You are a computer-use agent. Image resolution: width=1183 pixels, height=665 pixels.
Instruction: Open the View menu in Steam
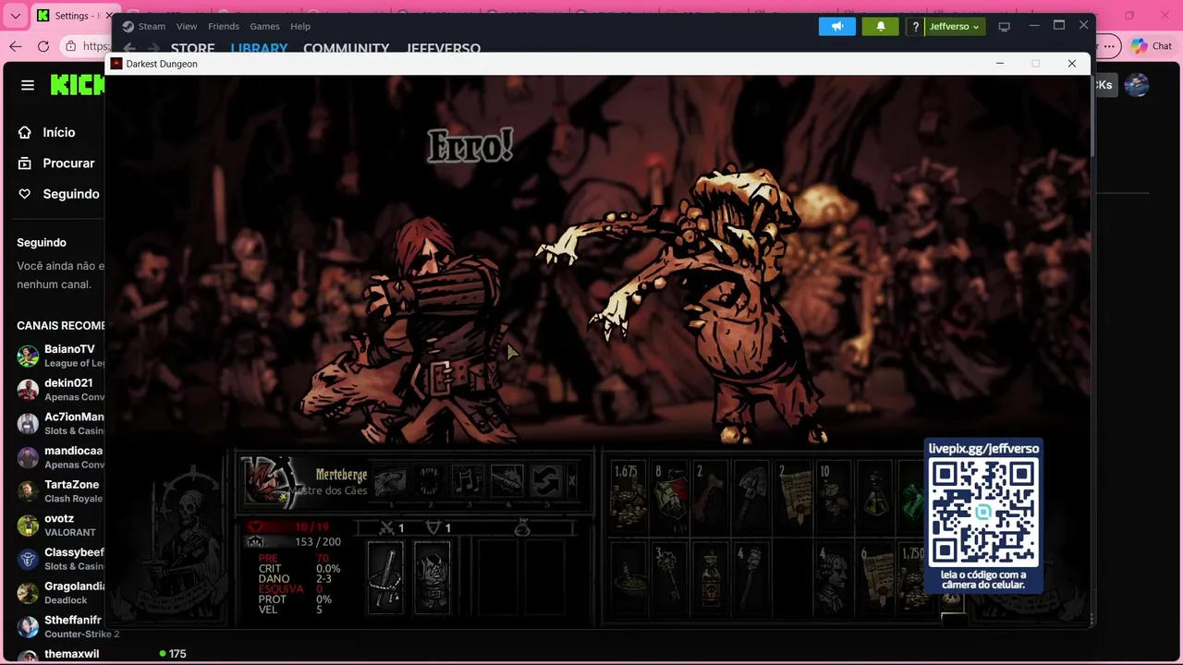[x=187, y=26]
